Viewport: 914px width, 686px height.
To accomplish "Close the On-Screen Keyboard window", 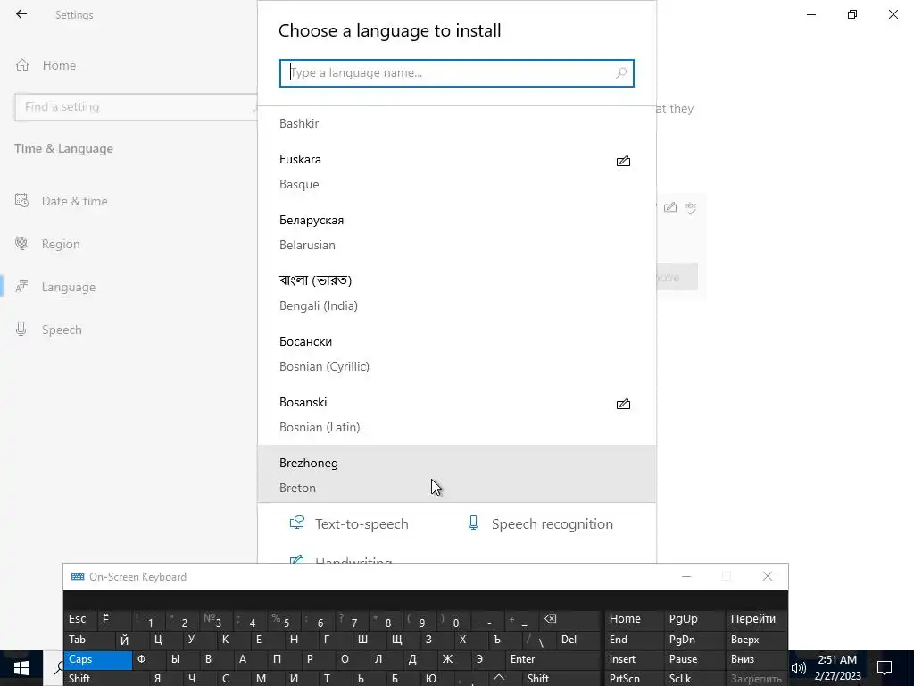I will (768, 576).
